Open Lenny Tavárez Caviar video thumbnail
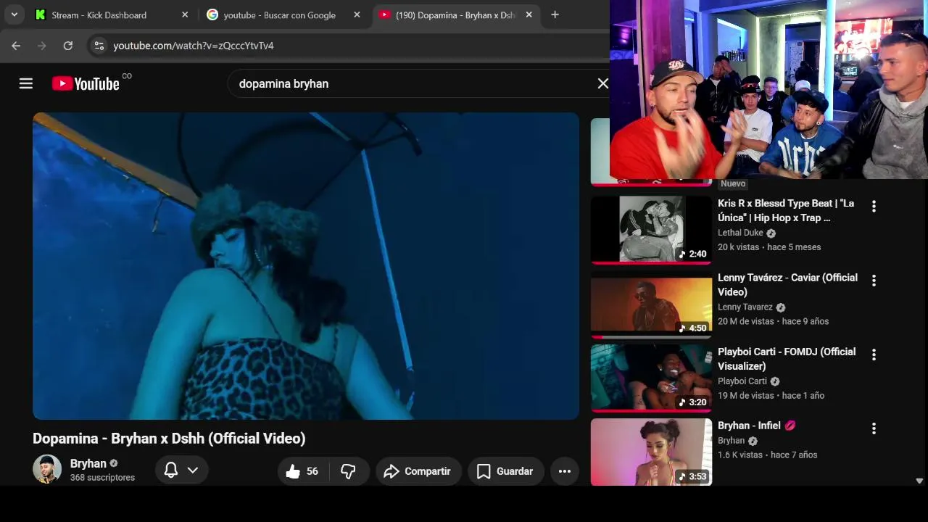 tap(651, 304)
